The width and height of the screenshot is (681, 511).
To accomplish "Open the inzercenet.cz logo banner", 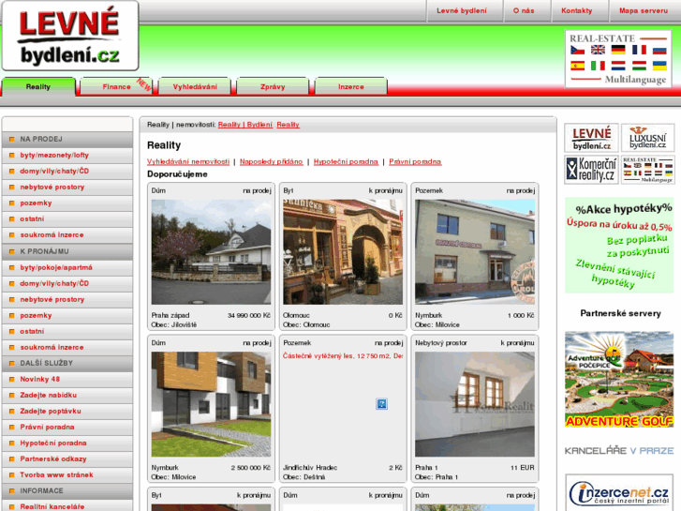I will click(x=619, y=492).
